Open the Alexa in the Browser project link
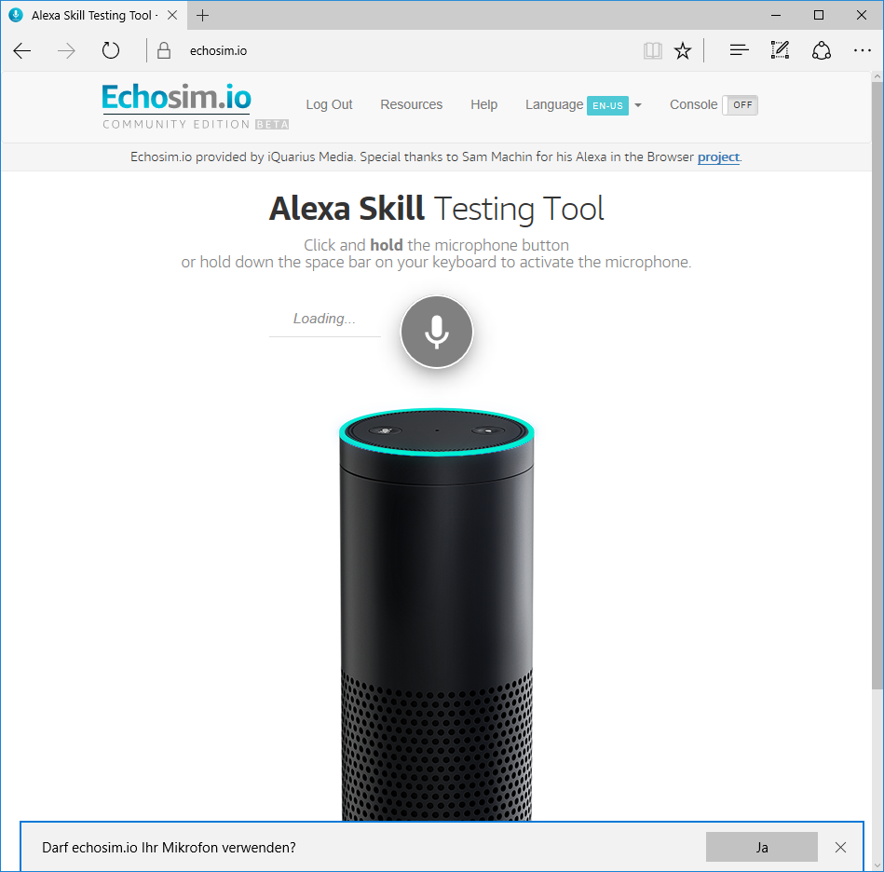Image resolution: width=884 pixels, height=872 pixels. point(718,157)
